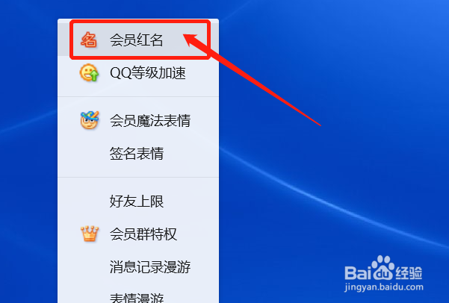Open the 消息记录漫游 menu item
The image size is (449, 303).
(x=138, y=267)
